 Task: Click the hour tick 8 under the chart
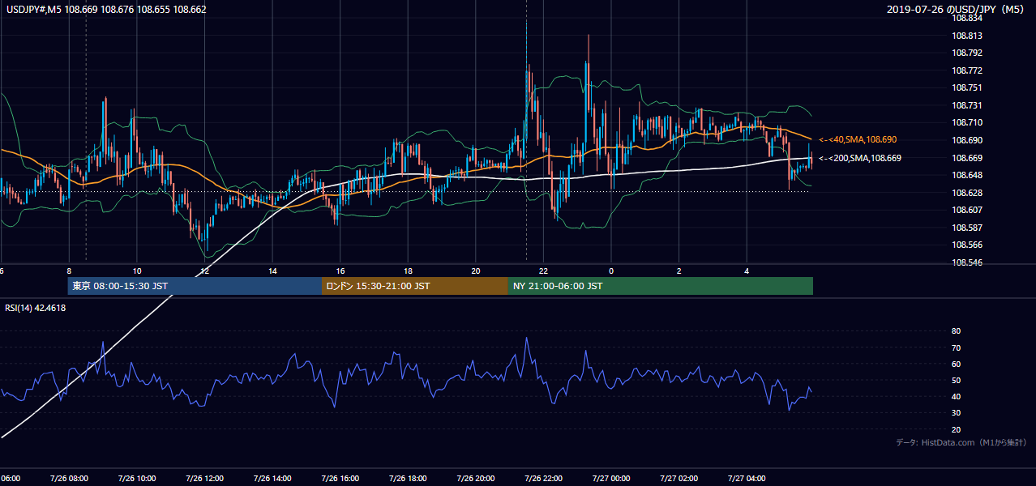click(x=69, y=271)
